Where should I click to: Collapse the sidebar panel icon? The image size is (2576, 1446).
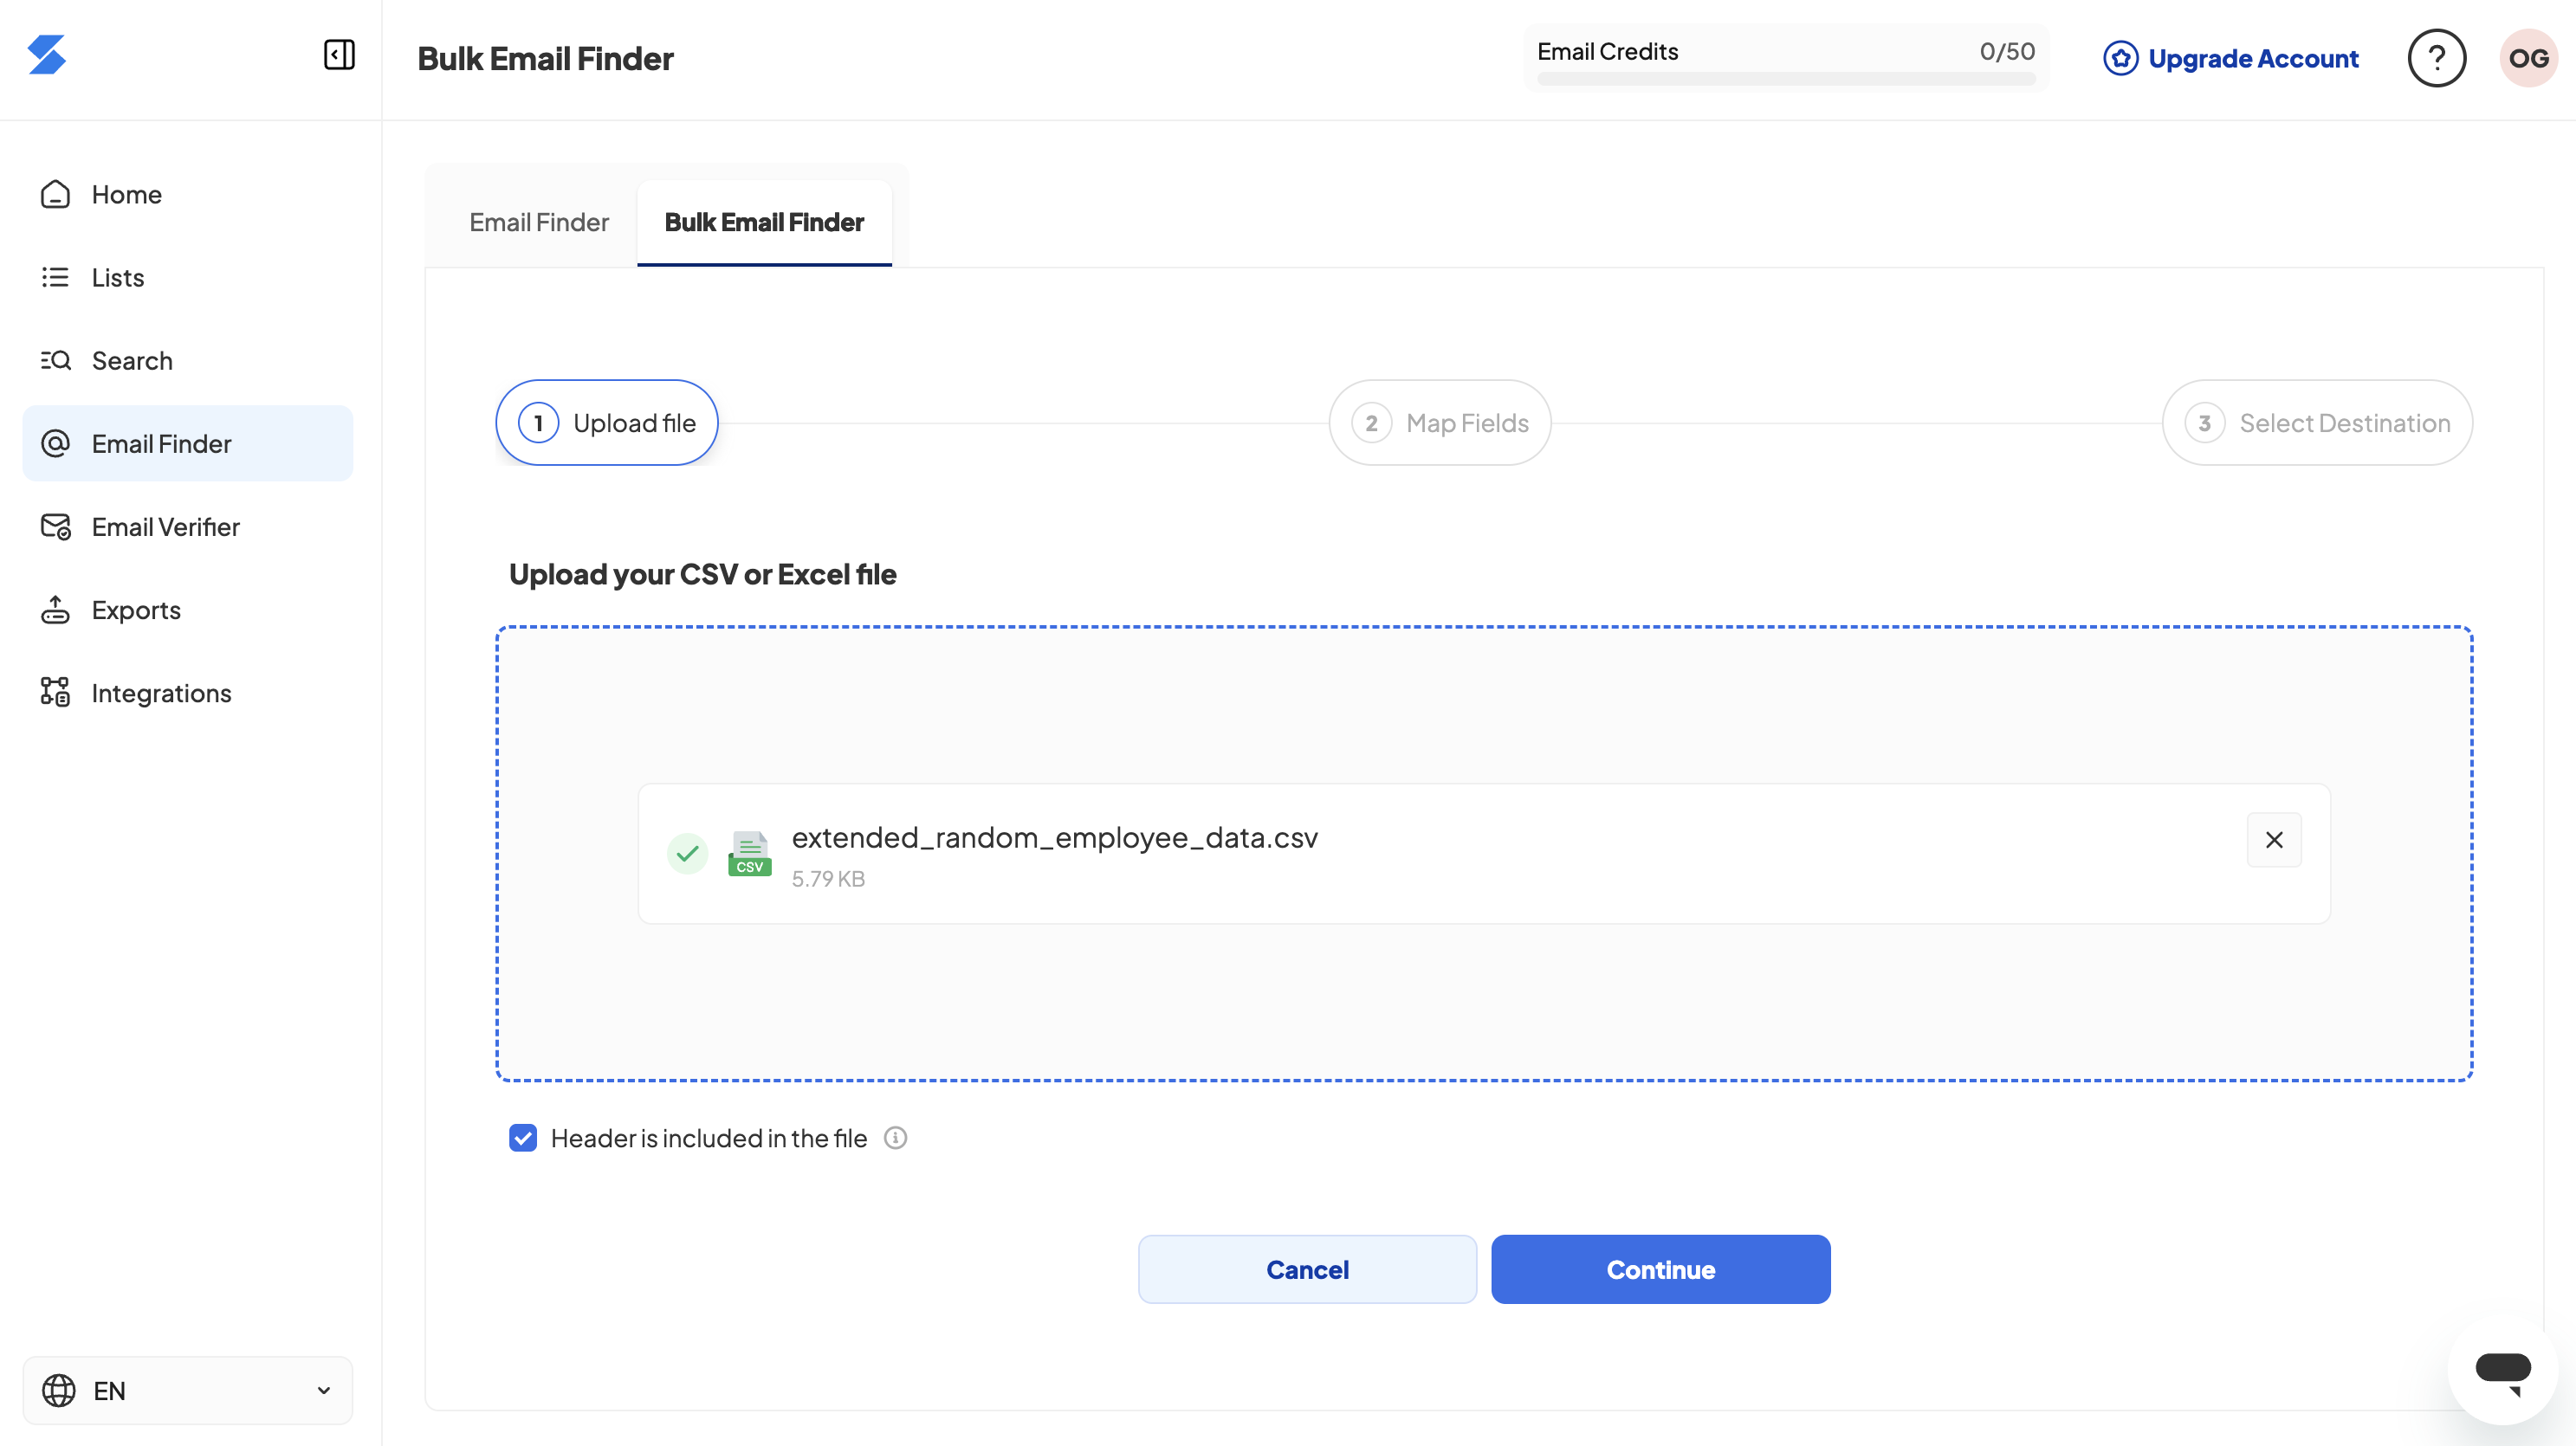(339, 55)
